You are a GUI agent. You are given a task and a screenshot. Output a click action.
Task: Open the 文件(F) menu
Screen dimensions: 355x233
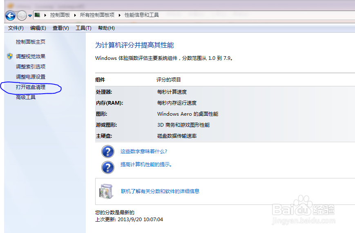(16, 28)
